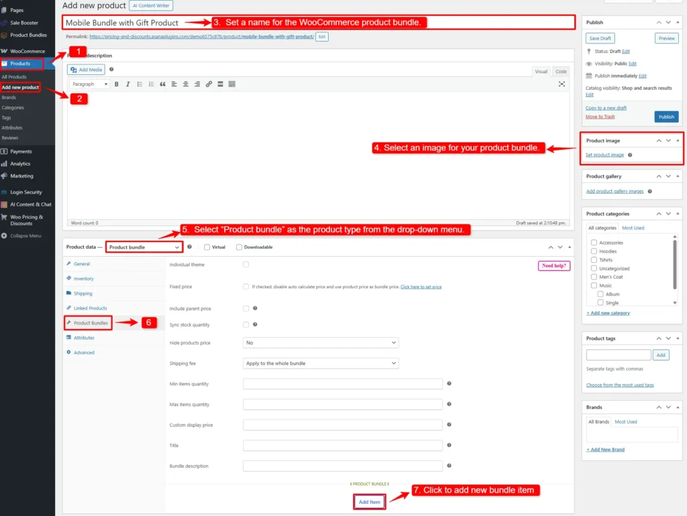This screenshot has width=687, height=516.
Task: Enable the Downloadable product checkbox
Action: coord(239,247)
